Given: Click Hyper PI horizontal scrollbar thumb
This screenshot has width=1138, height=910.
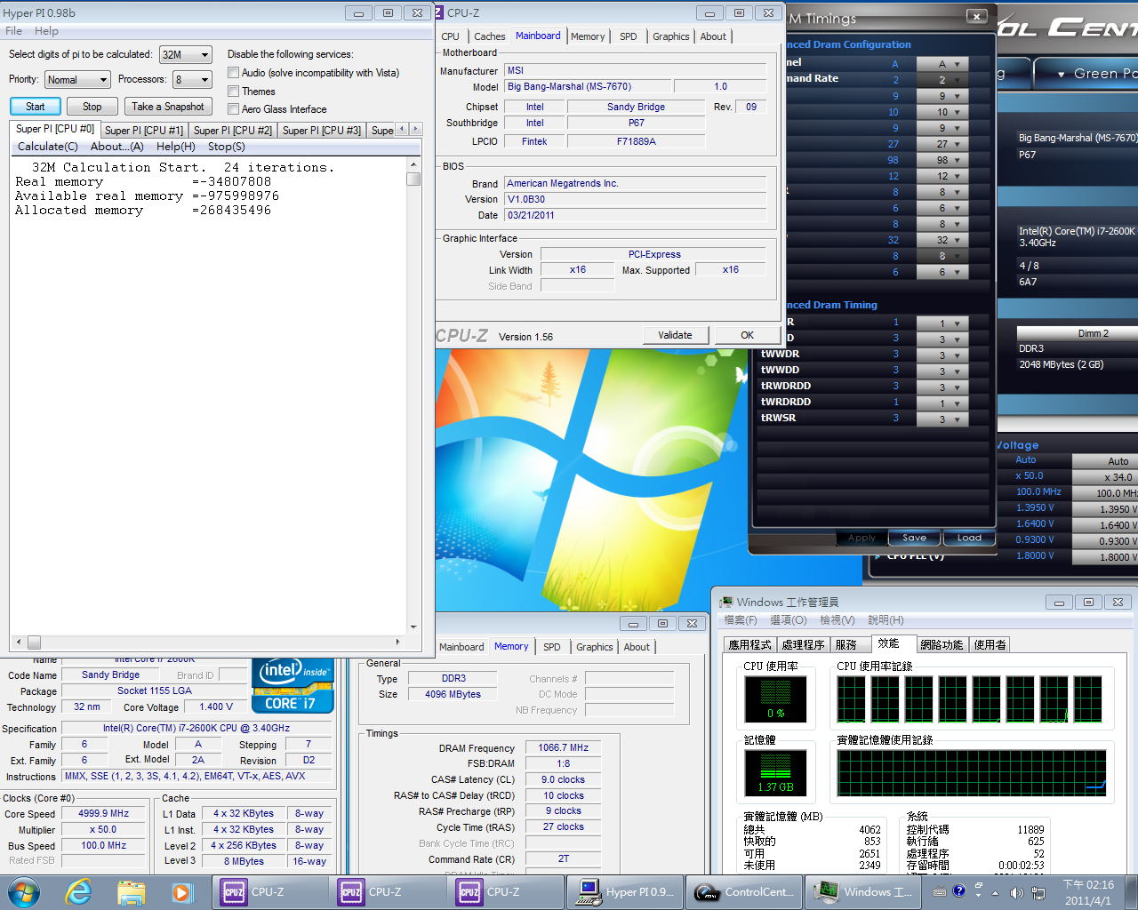Looking at the screenshot, I should coord(34,642).
